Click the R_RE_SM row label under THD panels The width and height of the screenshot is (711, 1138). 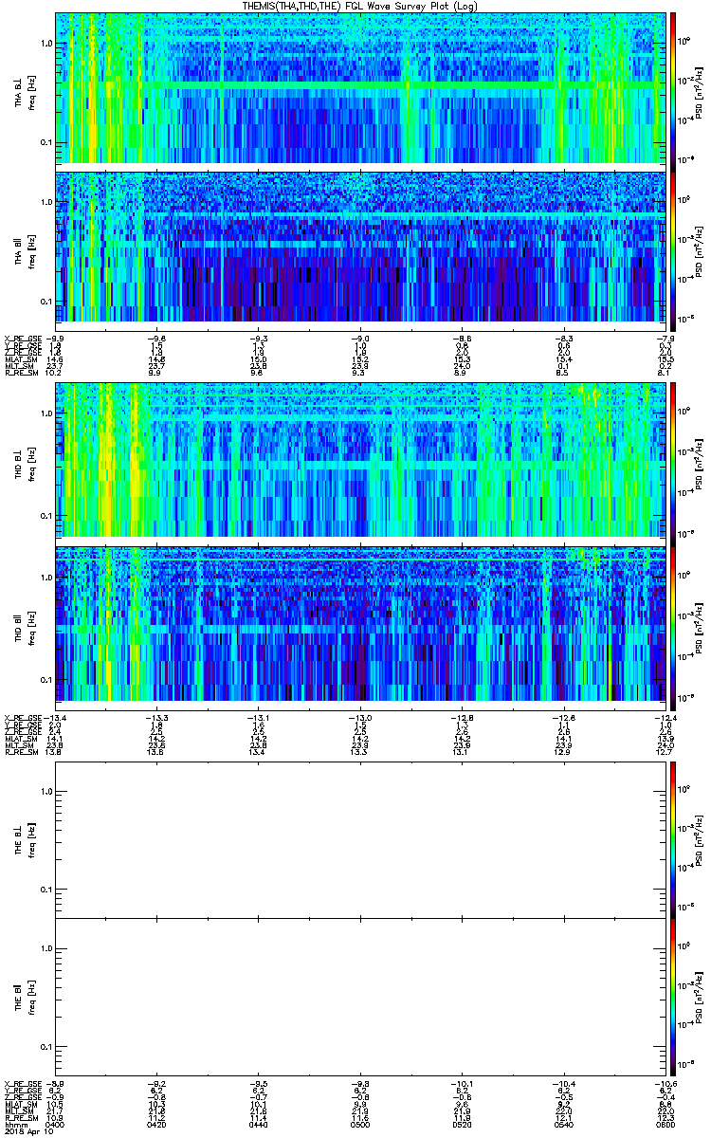click(x=21, y=752)
